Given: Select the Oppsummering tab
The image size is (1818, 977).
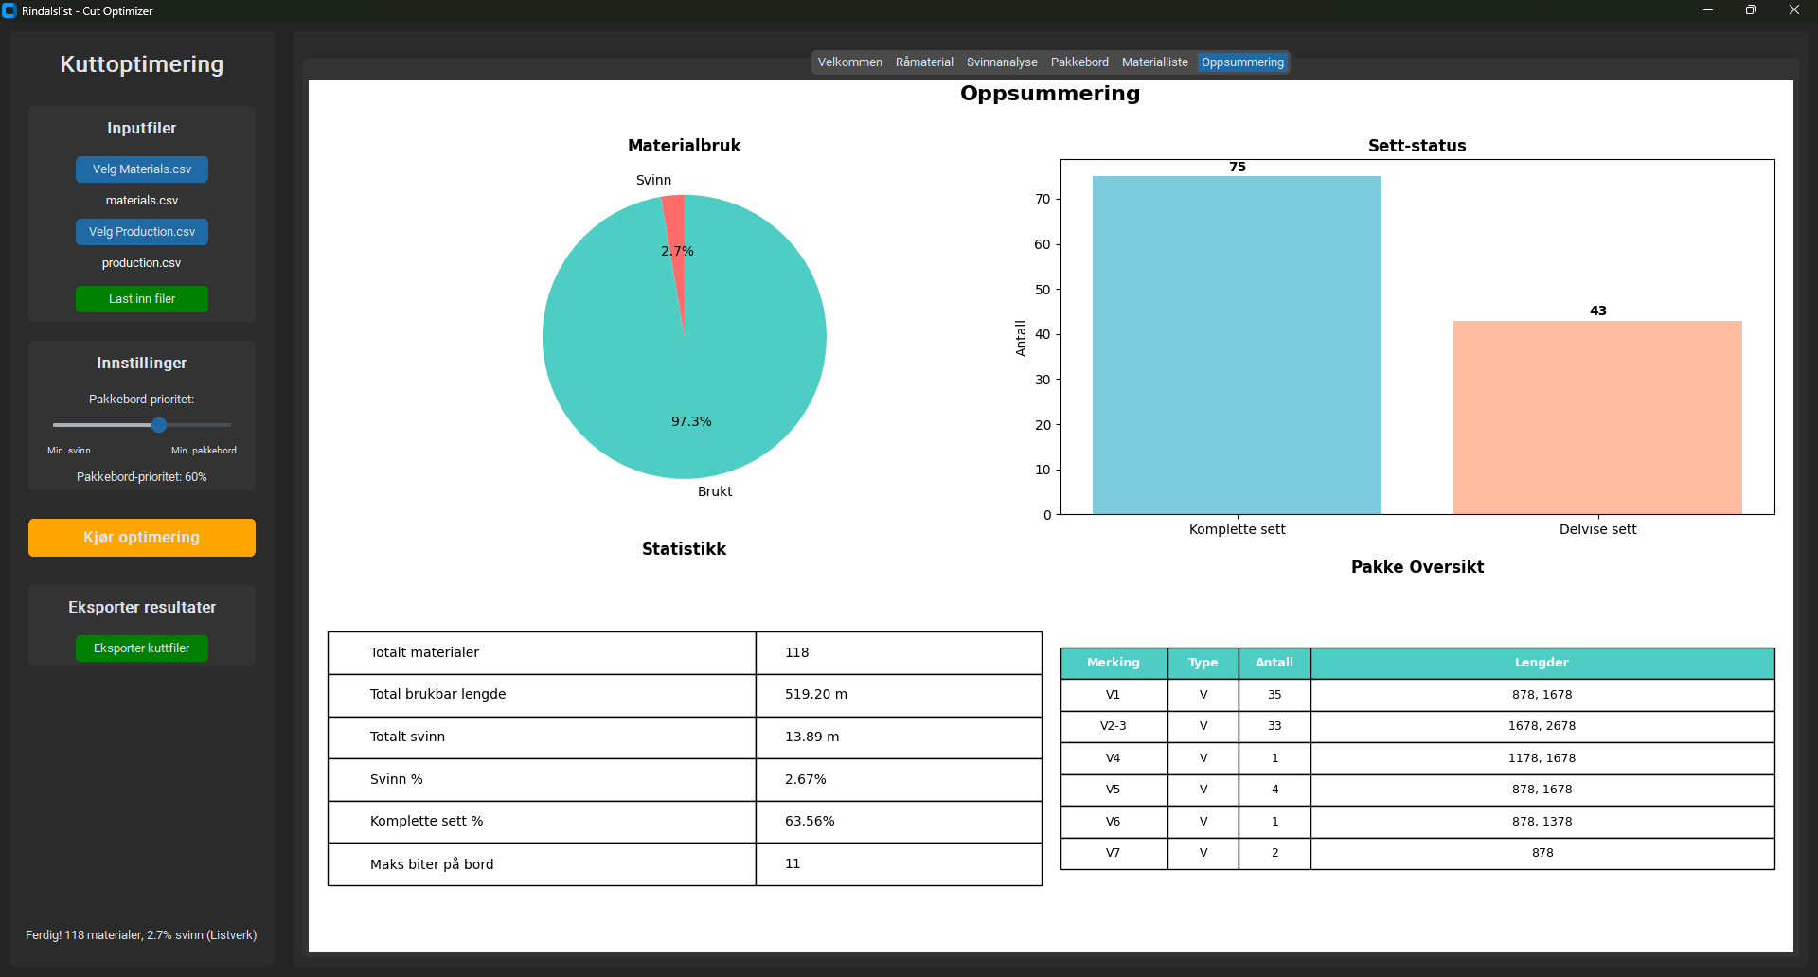Looking at the screenshot, I should pos(1242,62).
